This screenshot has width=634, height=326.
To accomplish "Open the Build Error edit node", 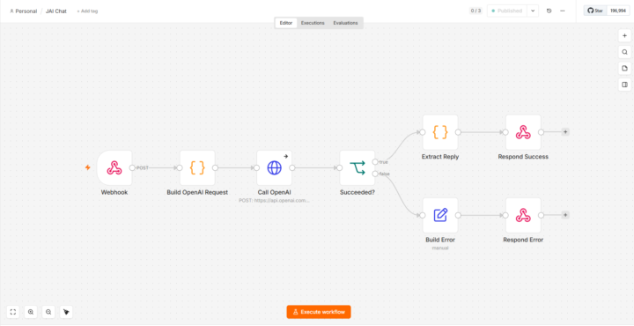I will (440, 215).
